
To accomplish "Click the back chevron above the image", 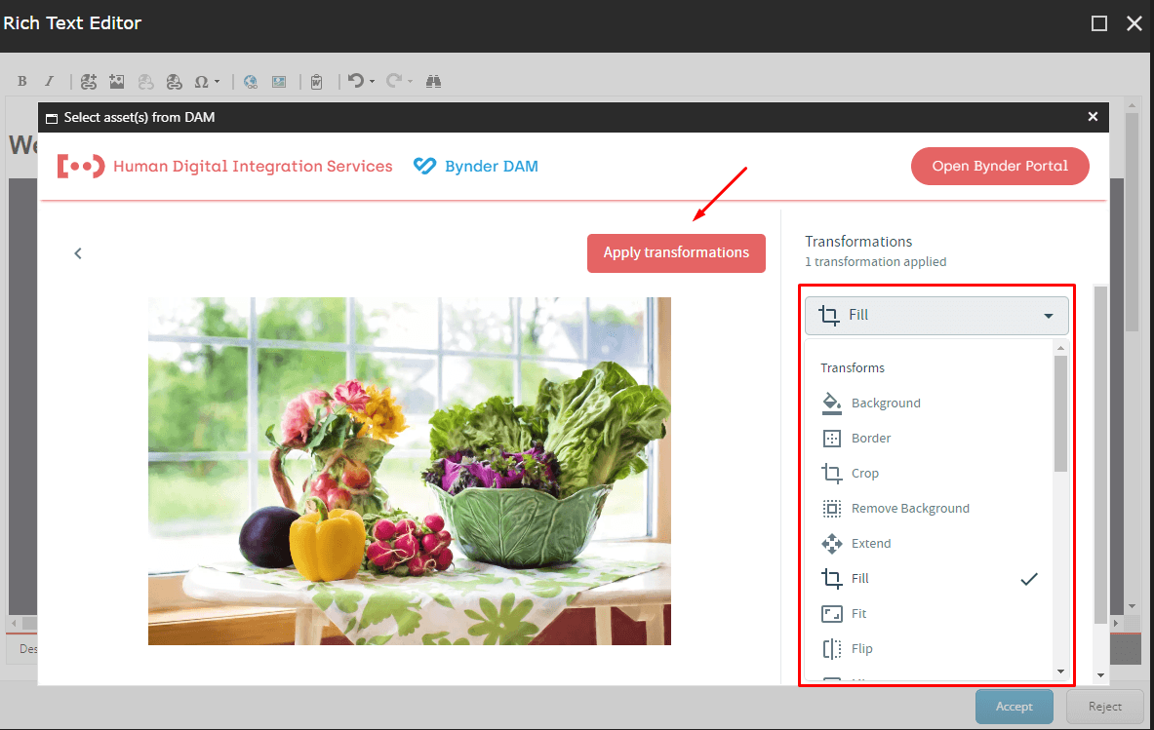I will click(x=78, y=253).
